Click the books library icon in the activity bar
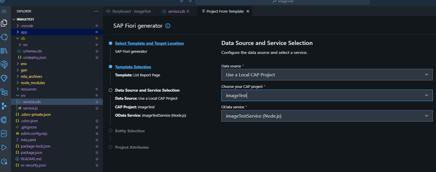This screenshot has width=436, height=172. (4, 51)
